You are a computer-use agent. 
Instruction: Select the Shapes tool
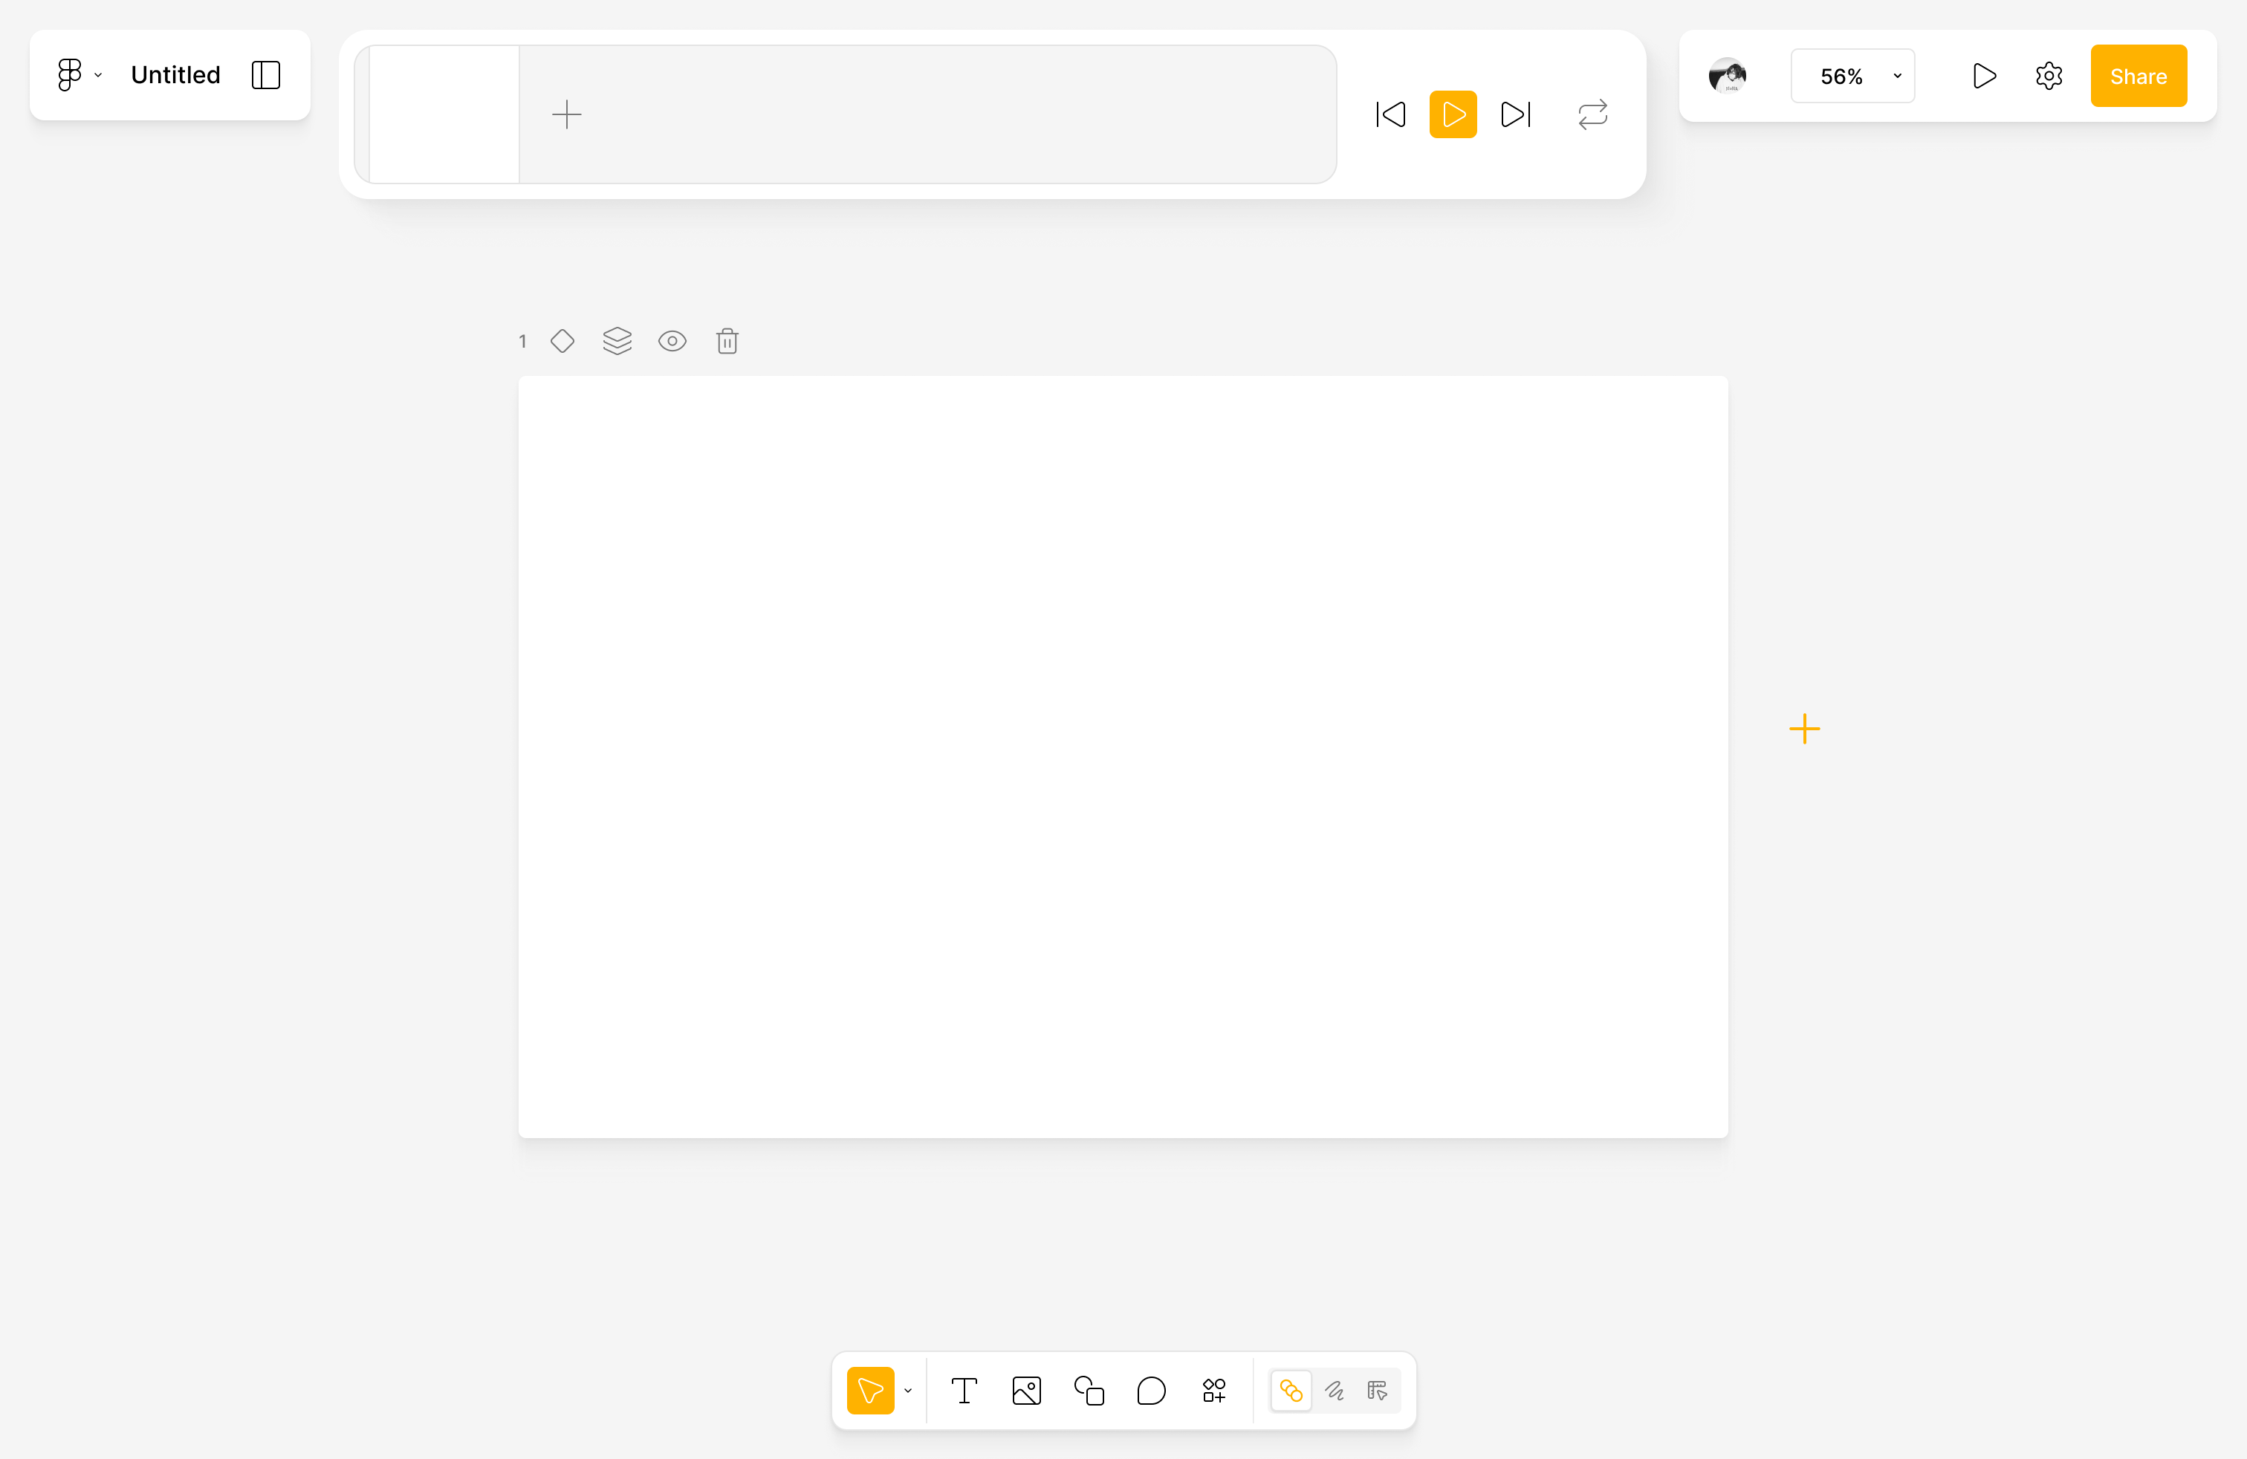pyautogui.click(x=1089, y=1391)
